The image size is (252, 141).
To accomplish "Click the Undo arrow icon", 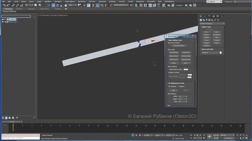I will (4, 5).
